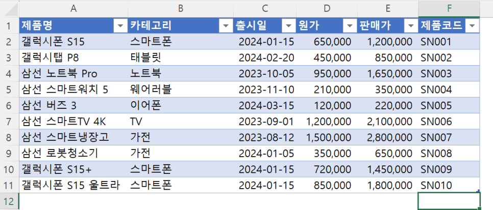Click the selected empty cell F12
Image resolution: width=493 pixels, height=210 pixels.
(449, 201)
